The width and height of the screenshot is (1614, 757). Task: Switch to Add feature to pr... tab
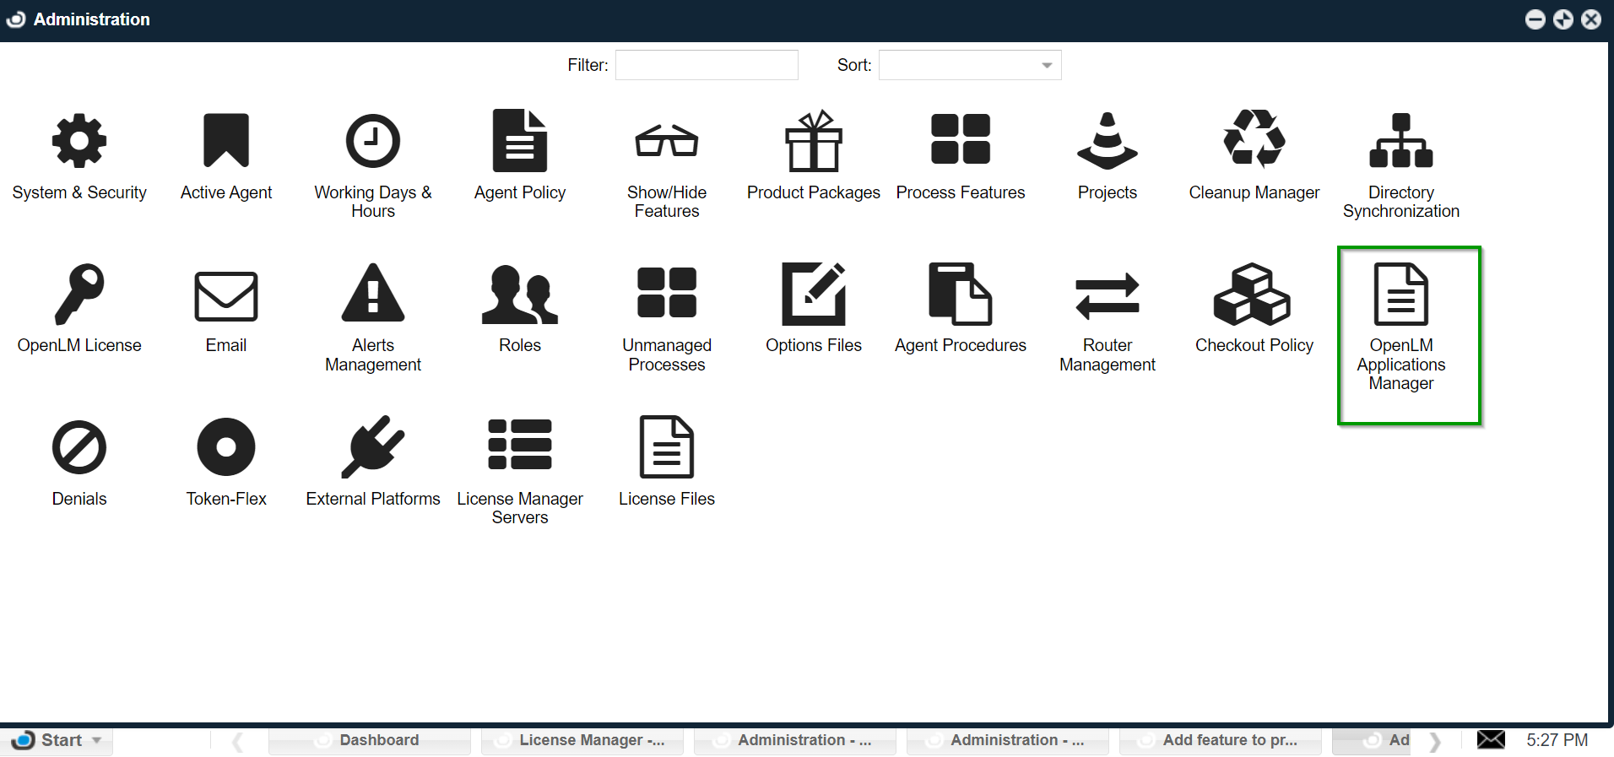pos(1220,740)
